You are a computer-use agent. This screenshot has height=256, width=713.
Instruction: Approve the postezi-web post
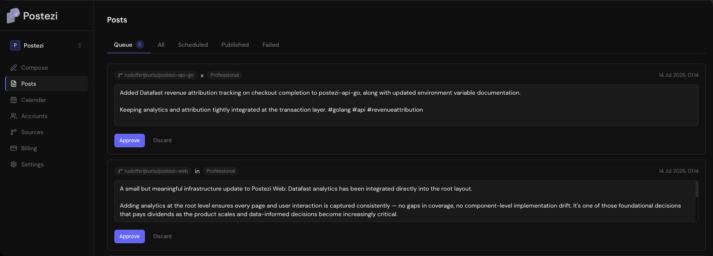pos(130,236)
